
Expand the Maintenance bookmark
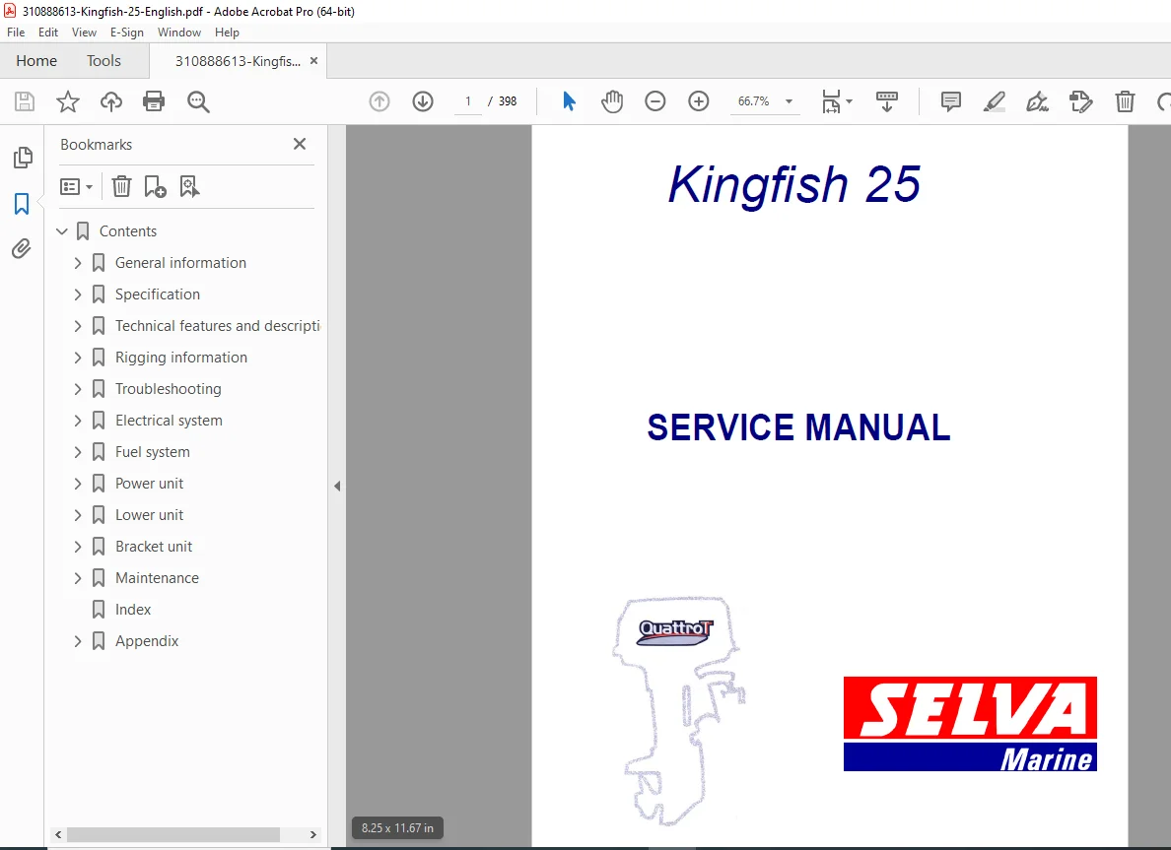click(x=78, y=577)
